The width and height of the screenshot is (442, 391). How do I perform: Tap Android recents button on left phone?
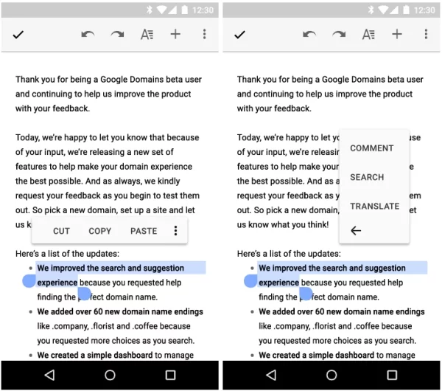pos(170,376)
